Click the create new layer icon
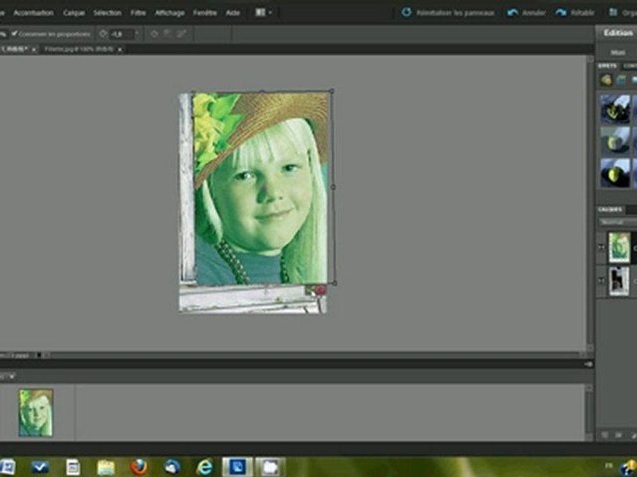637x477 pixels. (x=604, y=435)
